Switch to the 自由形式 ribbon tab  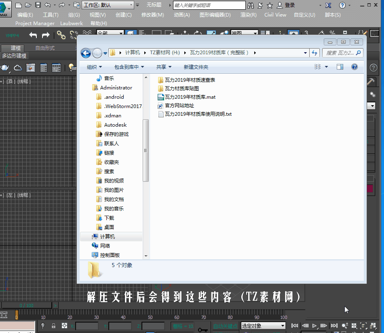click(x=45, y=48)
